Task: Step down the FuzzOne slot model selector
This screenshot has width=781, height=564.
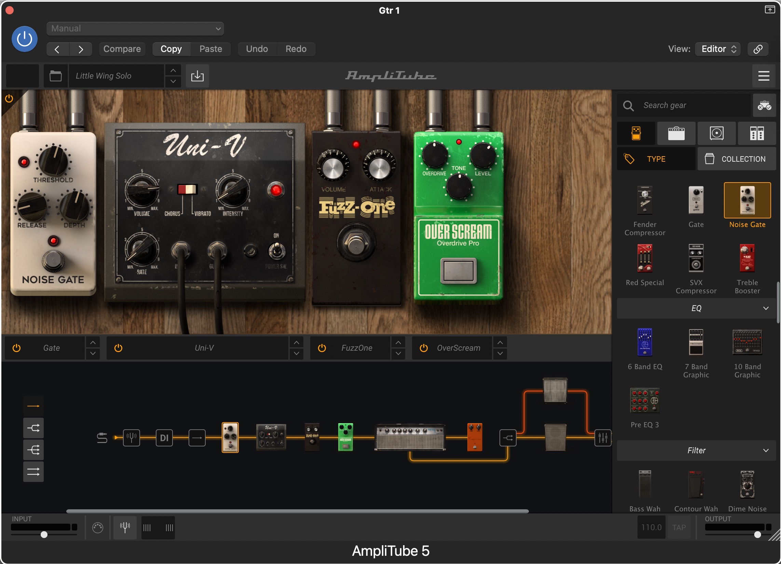Action: coord(398,353)
